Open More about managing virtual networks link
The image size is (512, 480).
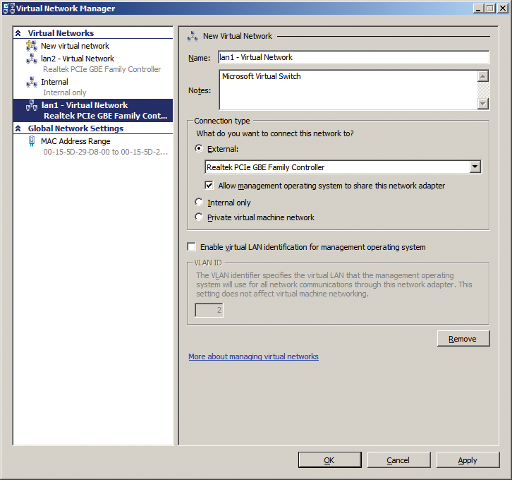tap(253, 356)
